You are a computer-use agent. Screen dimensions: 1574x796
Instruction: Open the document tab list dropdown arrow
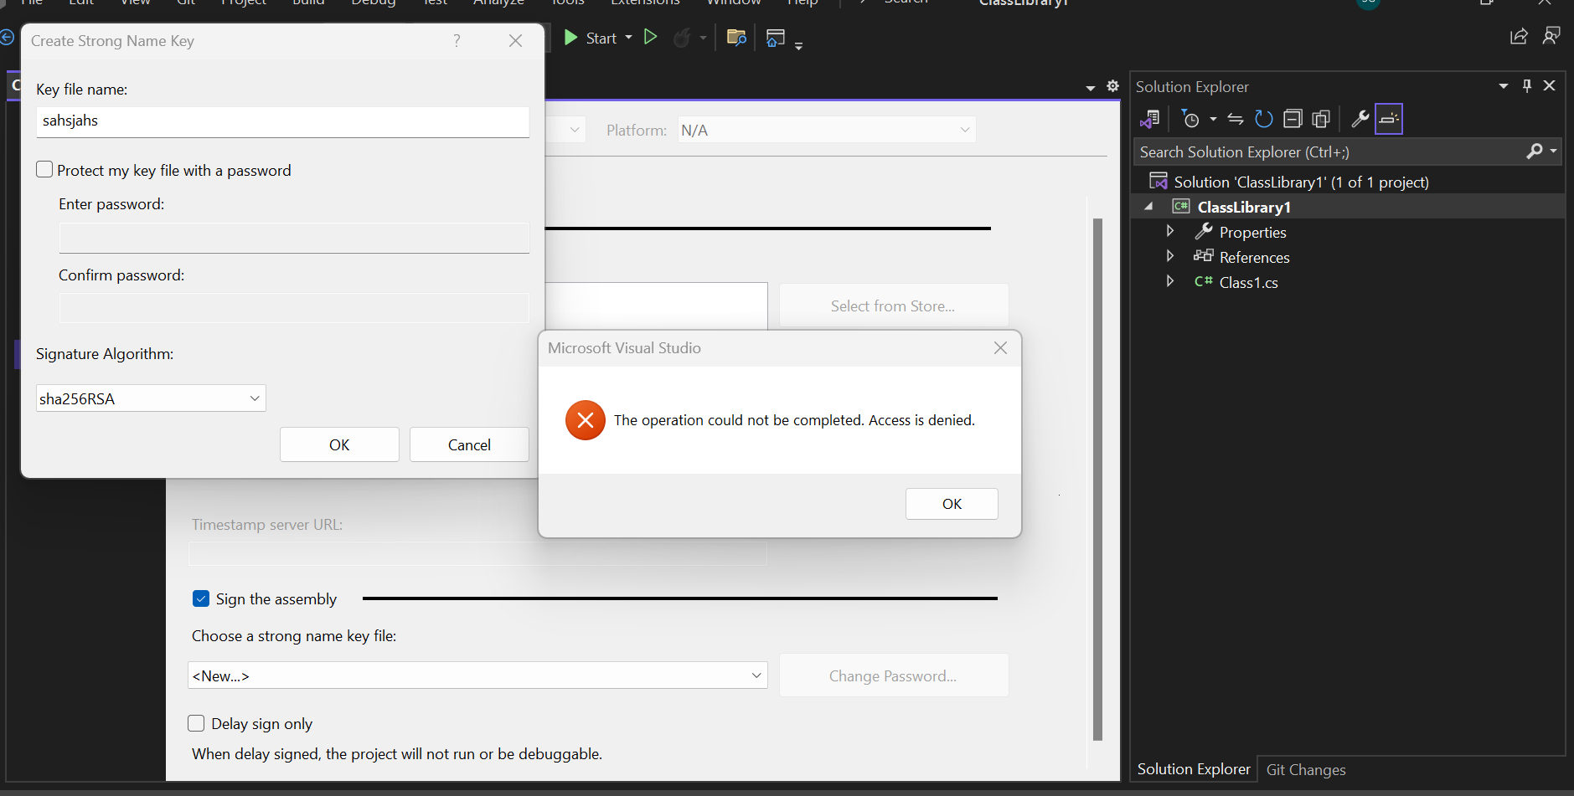pos(1090,88)
